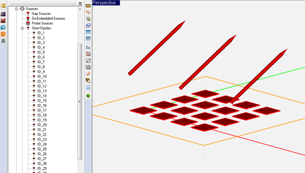The height and width of the screenshot is (173, 305).
Task: Click the gold module icon atop left sidebar
Action: pyautogui.click(x=3, y=5)
